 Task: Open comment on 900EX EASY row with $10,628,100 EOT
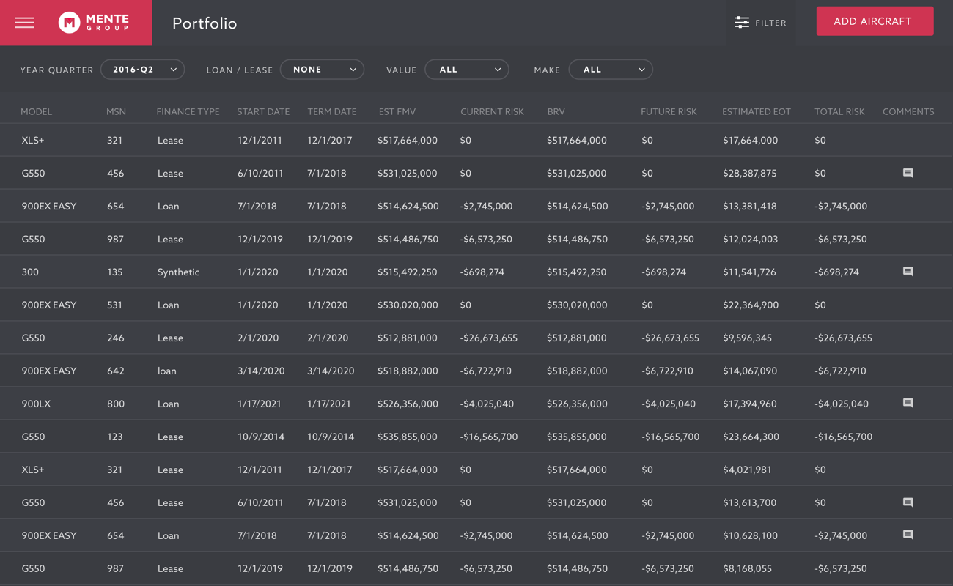pos(908,535)
